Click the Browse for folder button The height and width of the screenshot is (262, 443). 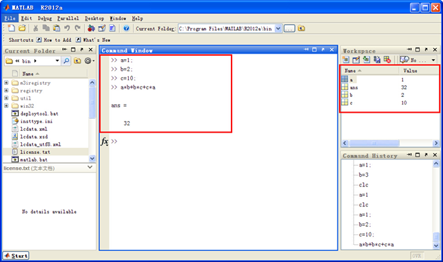point(289,28)
